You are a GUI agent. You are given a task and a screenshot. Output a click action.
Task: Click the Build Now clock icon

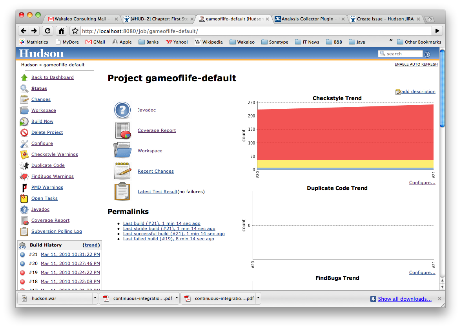pyautogui.click(x=24, y=122)
